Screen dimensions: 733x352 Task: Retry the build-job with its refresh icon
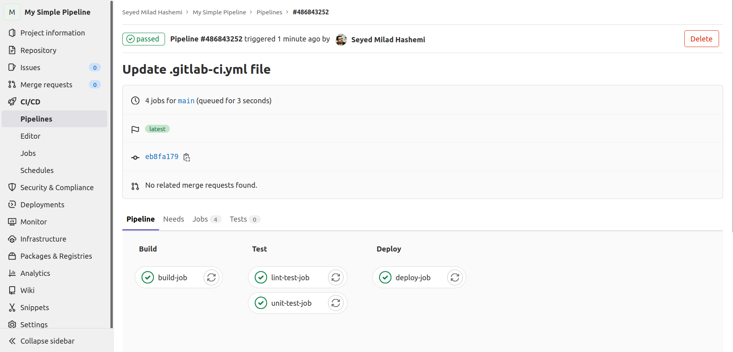click(211, 277)
